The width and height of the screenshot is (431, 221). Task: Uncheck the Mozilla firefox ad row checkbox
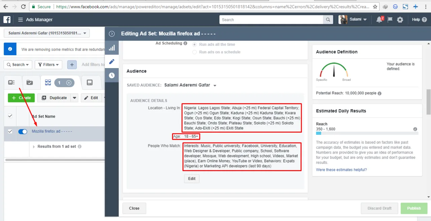(x=10, y=131)
